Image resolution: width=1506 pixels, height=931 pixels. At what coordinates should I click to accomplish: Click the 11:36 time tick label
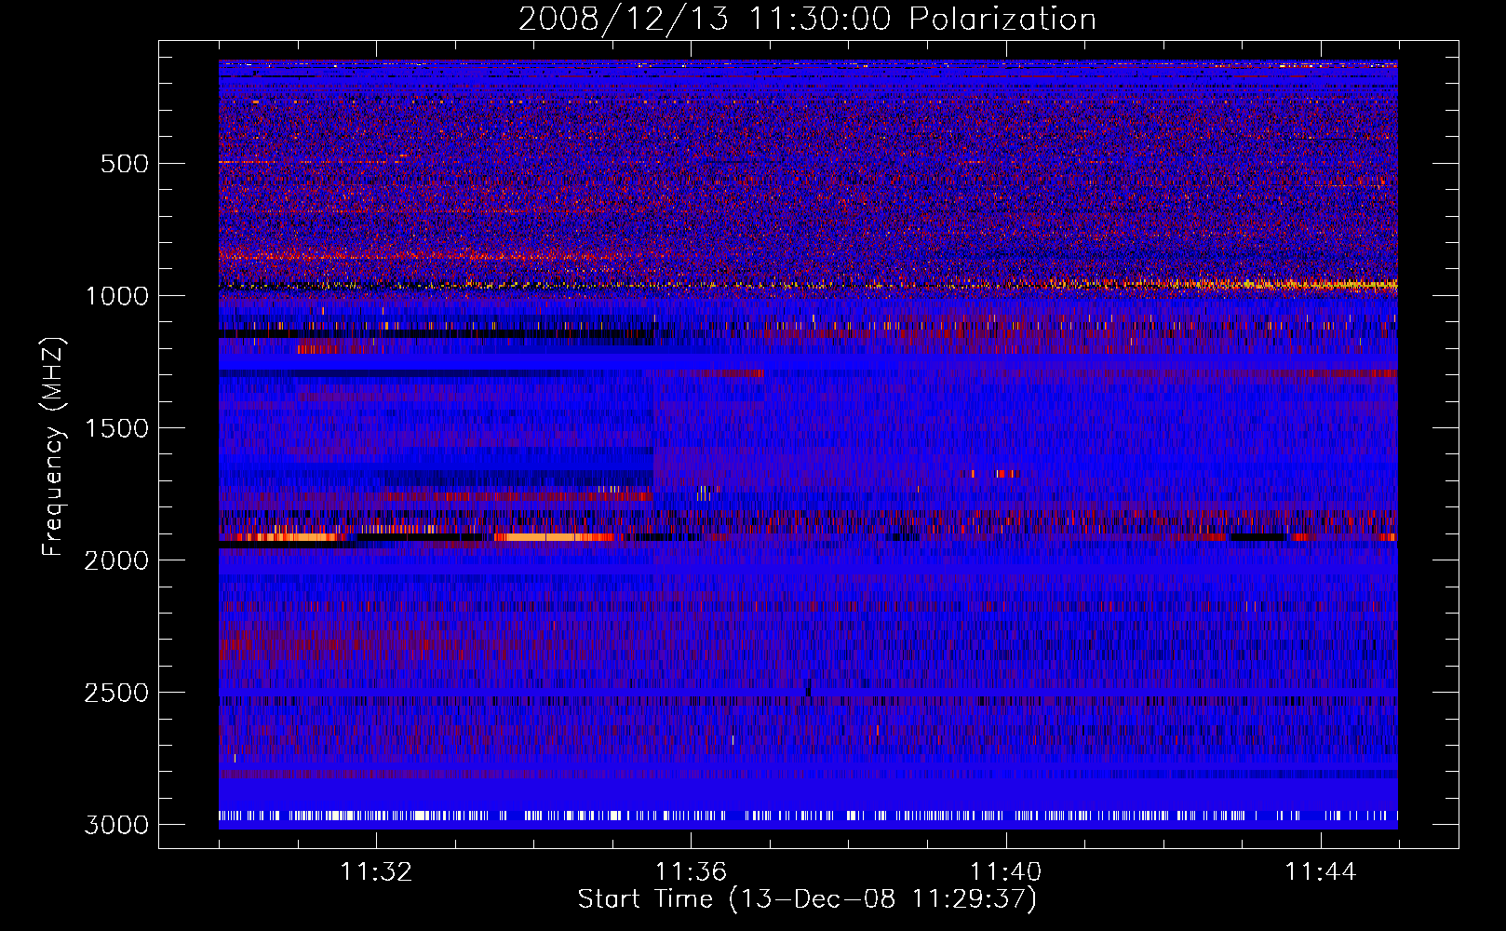tap(691, 872)
